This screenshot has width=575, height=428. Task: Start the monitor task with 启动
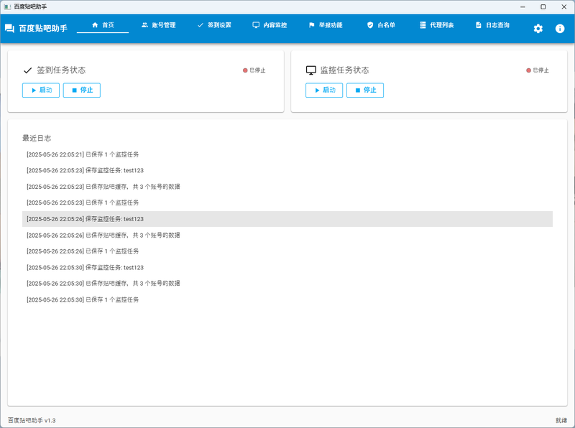(x=324, y=90)
